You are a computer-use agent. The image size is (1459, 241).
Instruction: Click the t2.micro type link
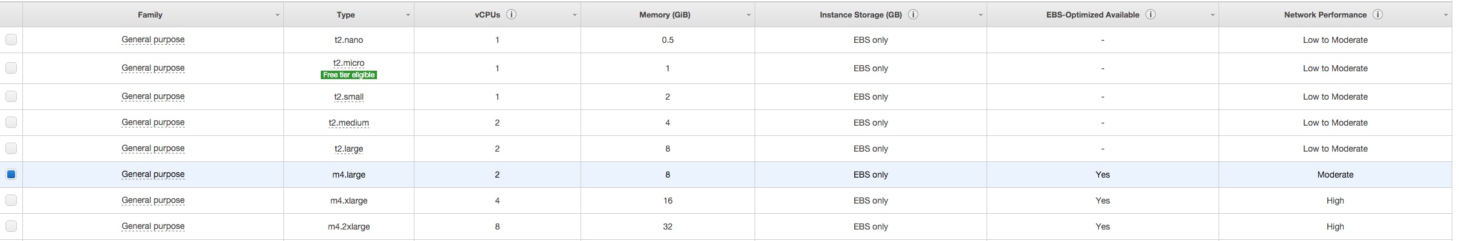pos(349,63)
